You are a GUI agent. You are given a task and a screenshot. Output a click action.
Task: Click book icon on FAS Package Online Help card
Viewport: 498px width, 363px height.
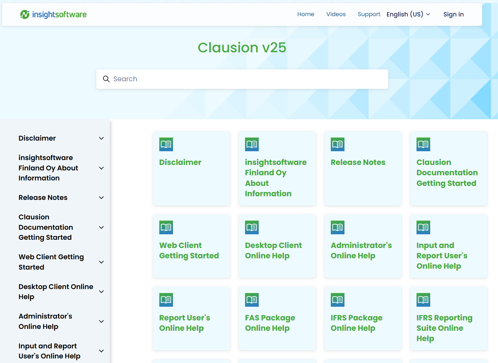(x=252, y=300)
